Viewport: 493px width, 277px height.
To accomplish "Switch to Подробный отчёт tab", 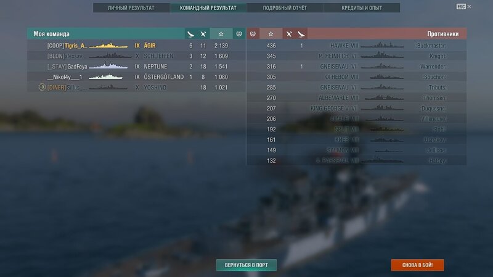I will pyautogui.click(x=285, y=8).
